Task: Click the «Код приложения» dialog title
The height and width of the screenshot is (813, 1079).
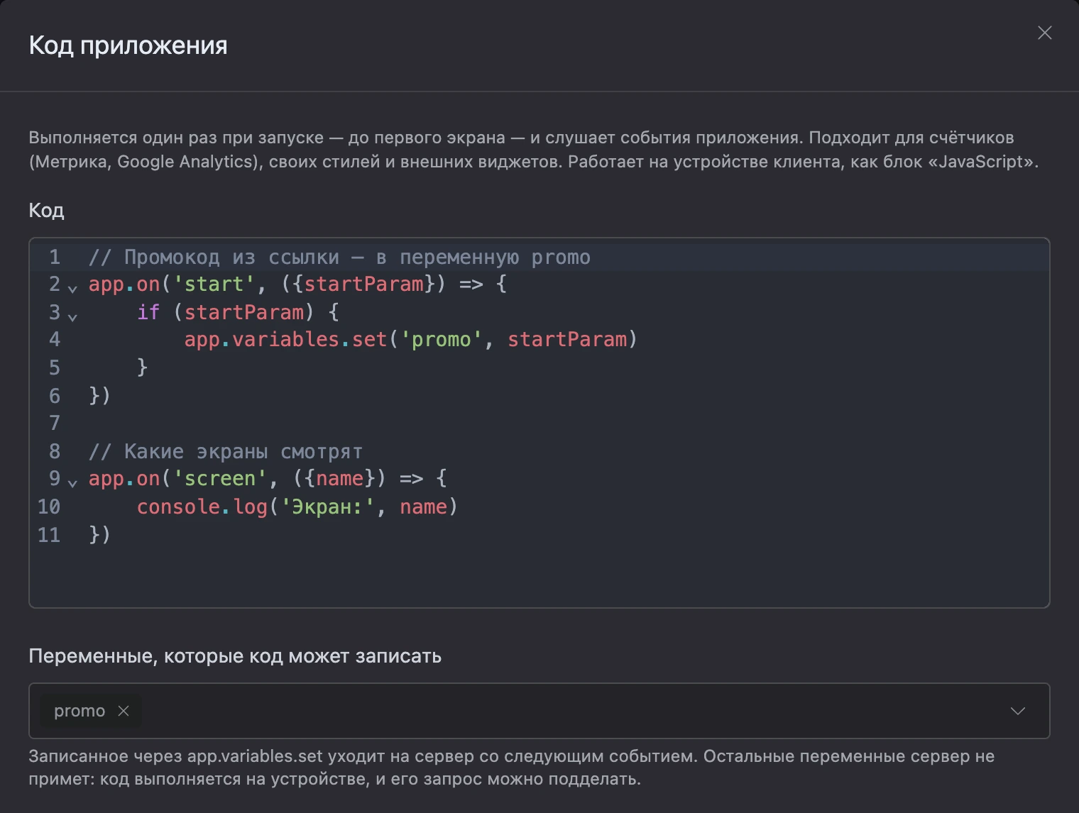Action: 128,45
